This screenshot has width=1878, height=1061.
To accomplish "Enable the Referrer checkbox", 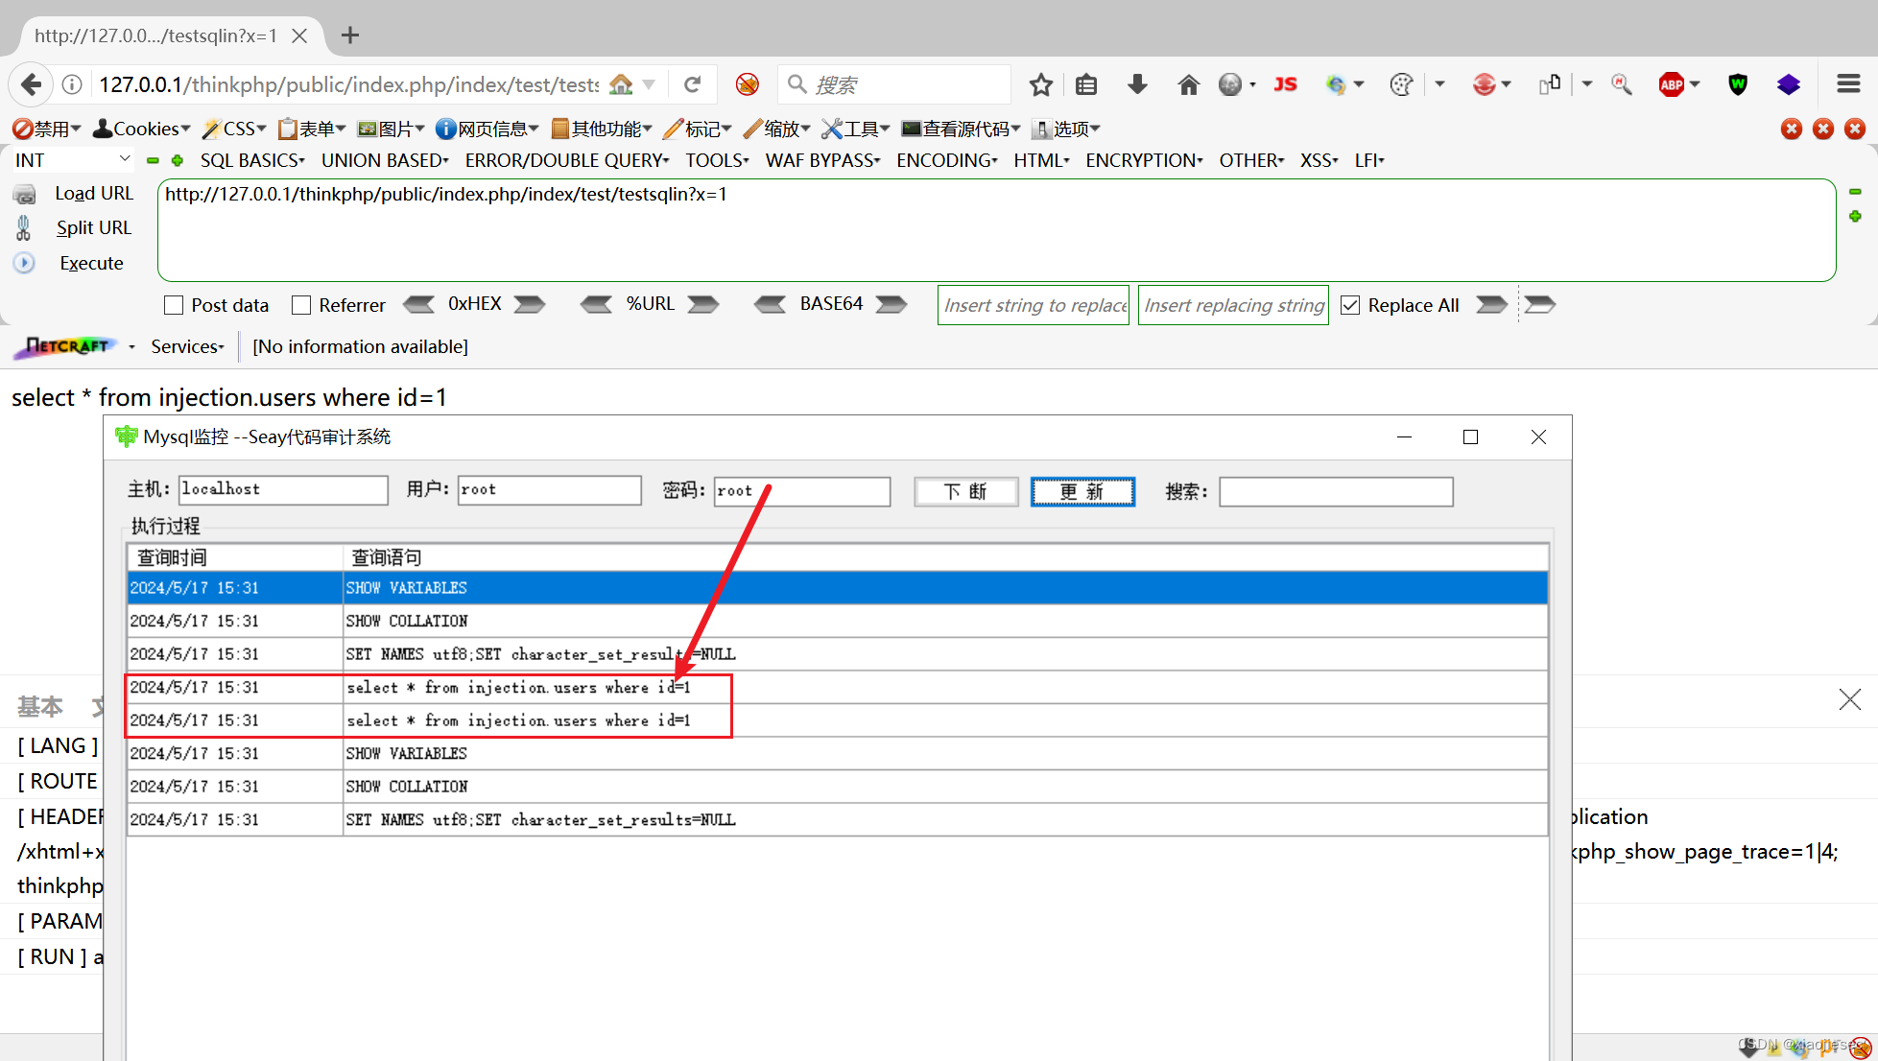I will [x=300, y=304].
